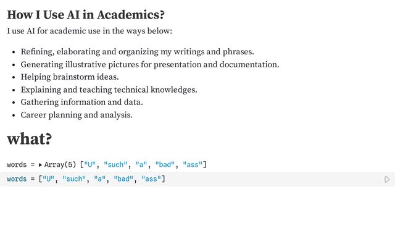The width and height of the screenshot is (395, 247).
Task: Select the "Helping brainstorm ideas." bullet
Action: point(70,77)
